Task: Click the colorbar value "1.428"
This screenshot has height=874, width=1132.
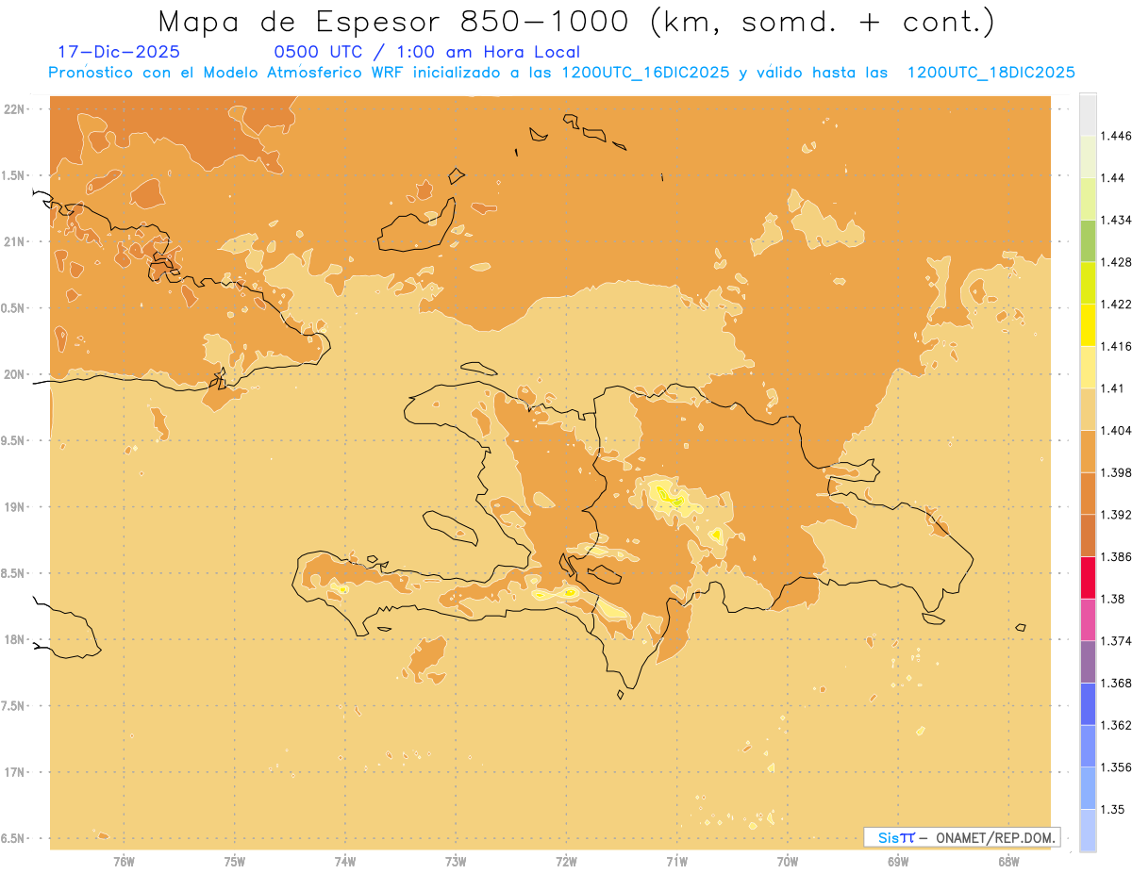Action: [1116, 262]
